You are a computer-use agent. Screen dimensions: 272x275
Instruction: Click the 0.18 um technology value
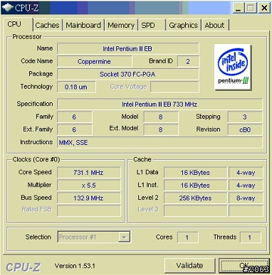tap(76, 87)
